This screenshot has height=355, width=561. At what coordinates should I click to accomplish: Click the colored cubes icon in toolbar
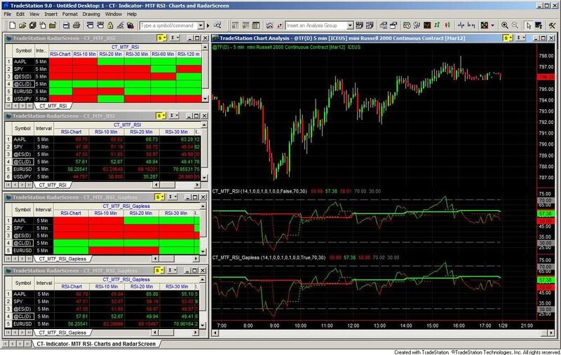coord(130,25)
